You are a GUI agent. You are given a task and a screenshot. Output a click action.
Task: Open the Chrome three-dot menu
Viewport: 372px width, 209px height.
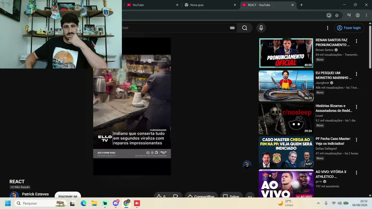[366, 15]
